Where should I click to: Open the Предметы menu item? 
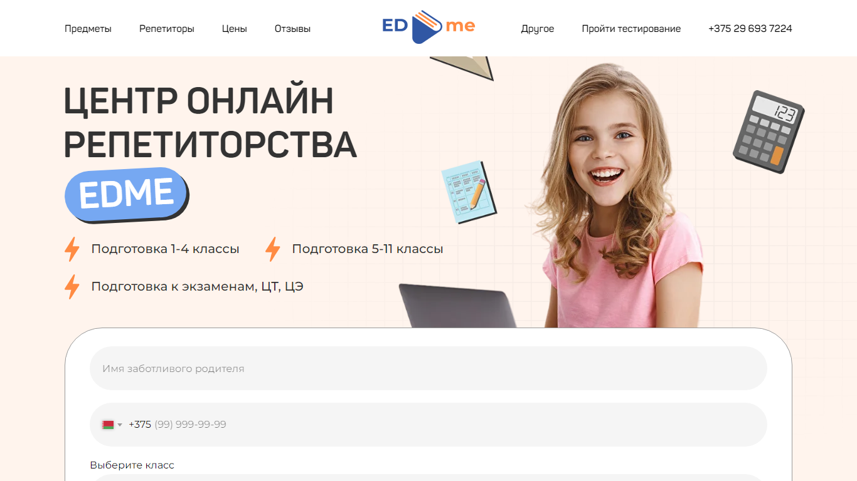click(x=88, y=29)
